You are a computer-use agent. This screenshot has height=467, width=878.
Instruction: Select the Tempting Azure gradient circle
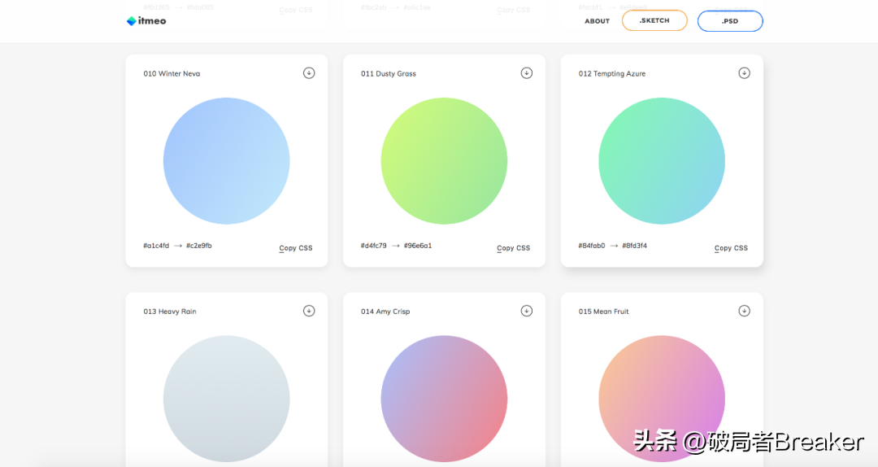[x=662, y=161]
